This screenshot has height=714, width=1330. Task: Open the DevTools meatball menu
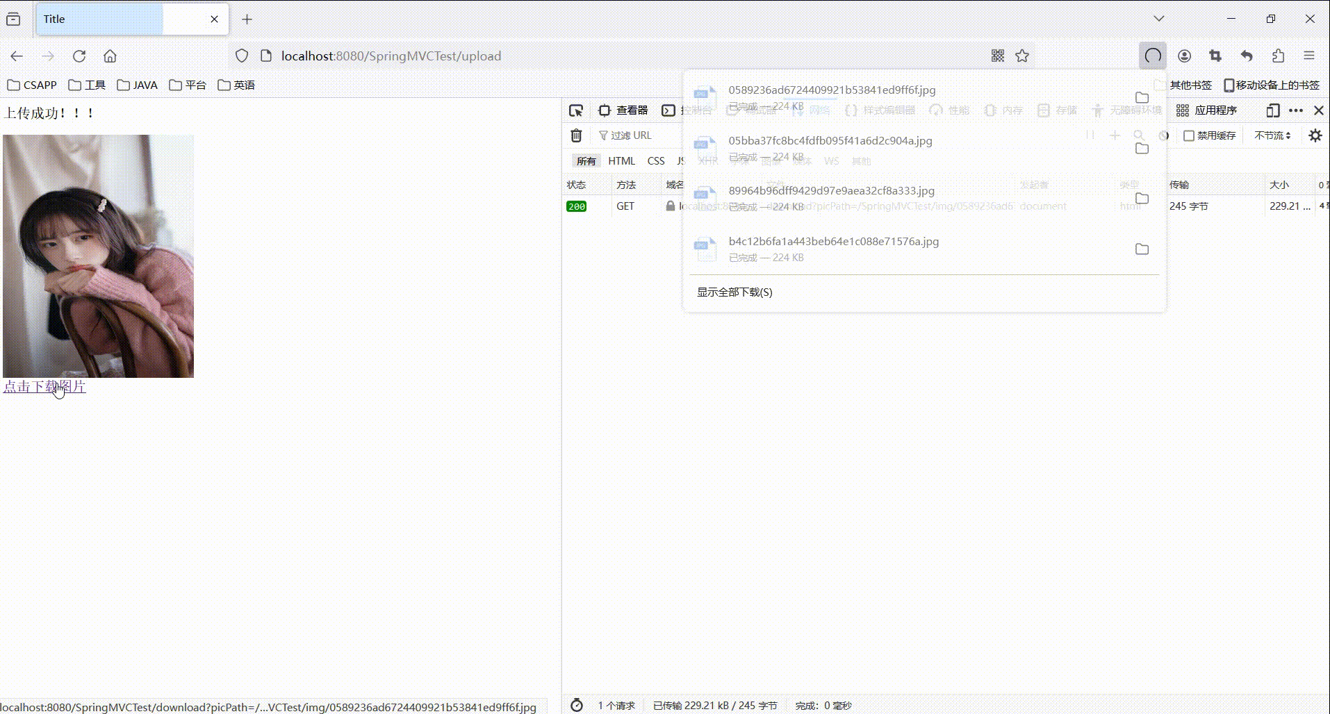pos(1296,110)
